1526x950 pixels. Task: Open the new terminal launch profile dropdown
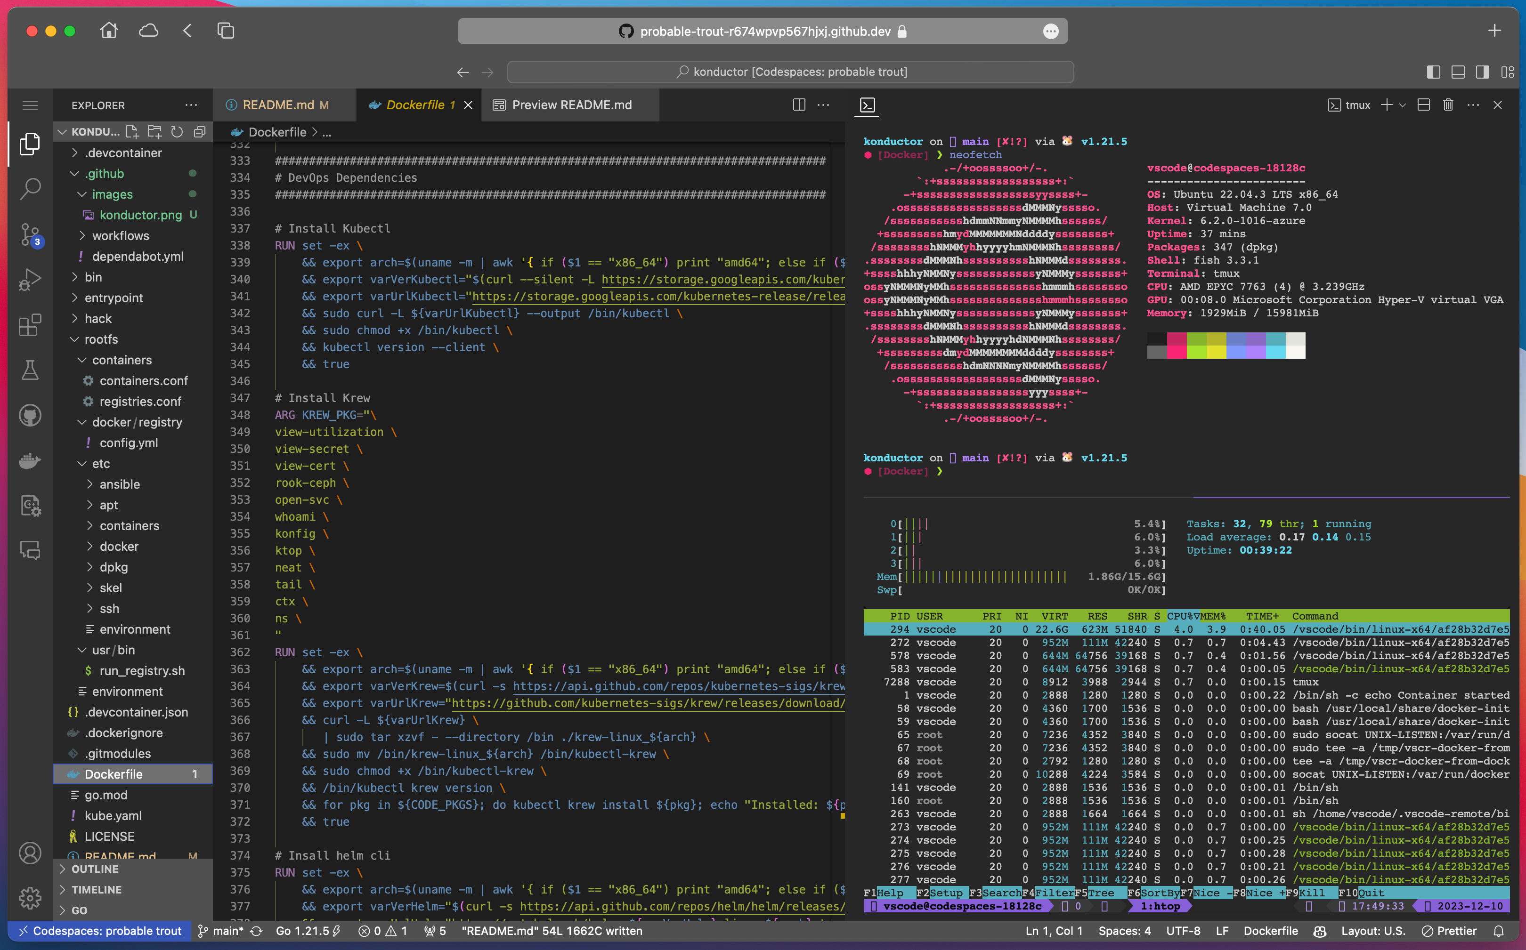pyautogui.click(x=1403, y=105)
